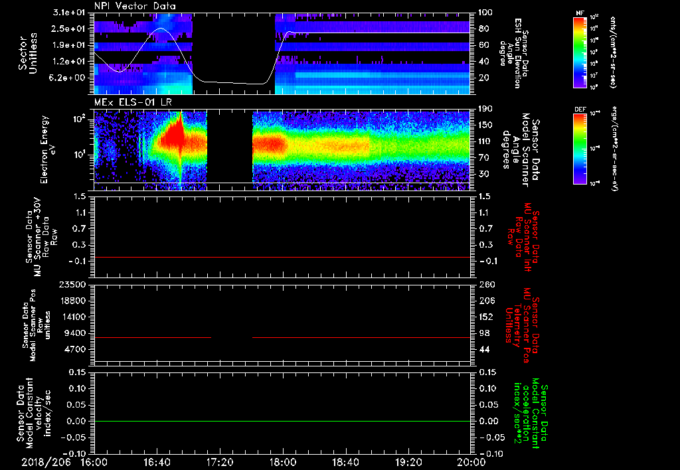
Task: Click the red "MU Scanner Inh Raw Data" title
Action: [x=523, y=237]
